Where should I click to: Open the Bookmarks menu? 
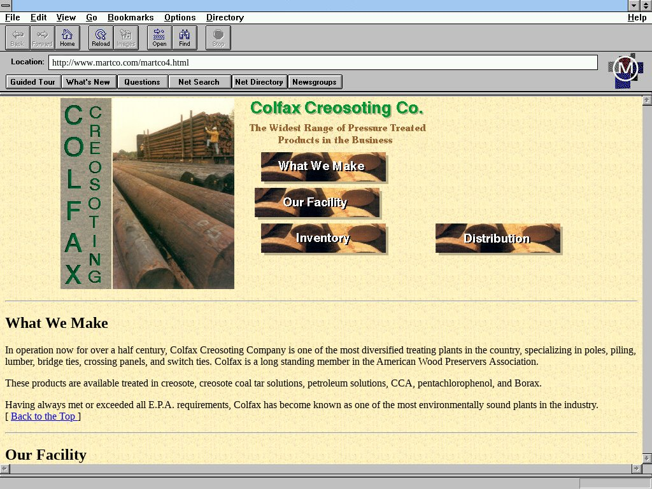pos(131,18)
